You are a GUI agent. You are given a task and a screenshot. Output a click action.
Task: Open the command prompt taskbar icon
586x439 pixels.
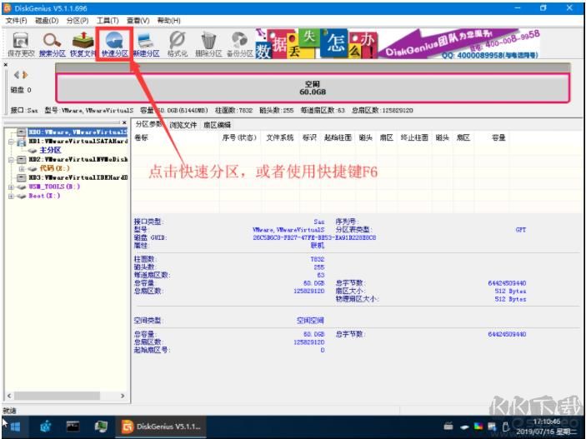[x=73, y=426]
